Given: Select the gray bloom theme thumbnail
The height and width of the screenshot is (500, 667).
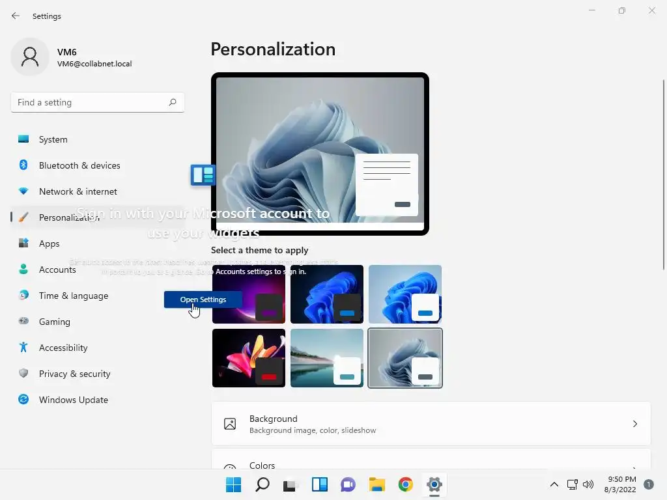Looking at the screenshot, I should [x=405, y=358].
